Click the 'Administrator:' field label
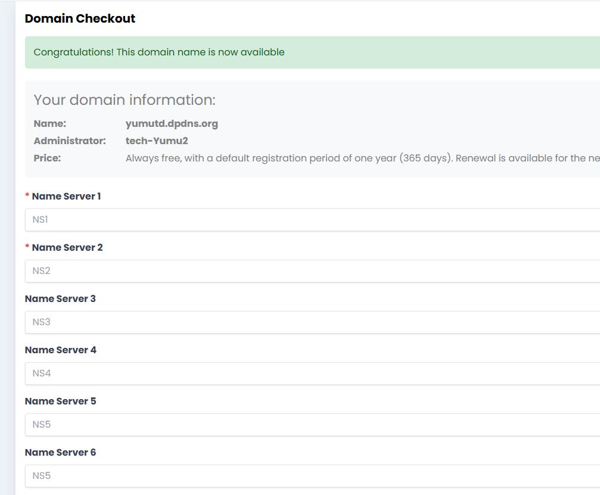 tap(70, 141)
